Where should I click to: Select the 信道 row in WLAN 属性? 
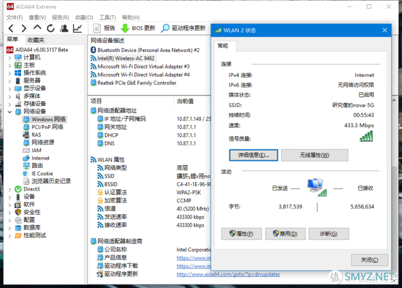pos(153,209)
